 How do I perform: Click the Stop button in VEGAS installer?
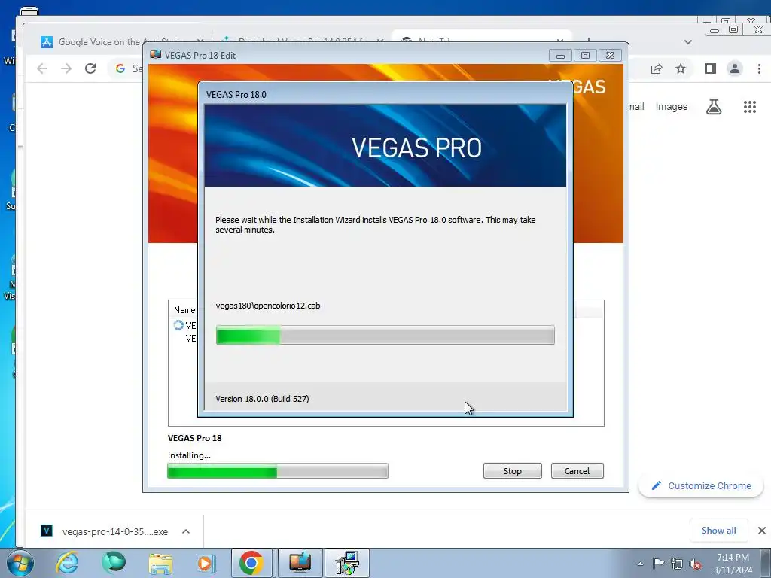pyautogui.click(x=512, y=471)
